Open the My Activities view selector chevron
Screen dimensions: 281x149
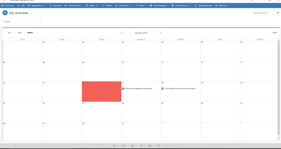[32, 13]
